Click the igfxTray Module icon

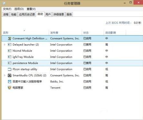point(9,57)
